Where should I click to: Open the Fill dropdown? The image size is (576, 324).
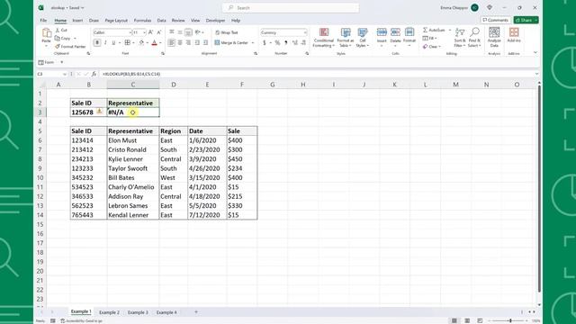[429, 38]
